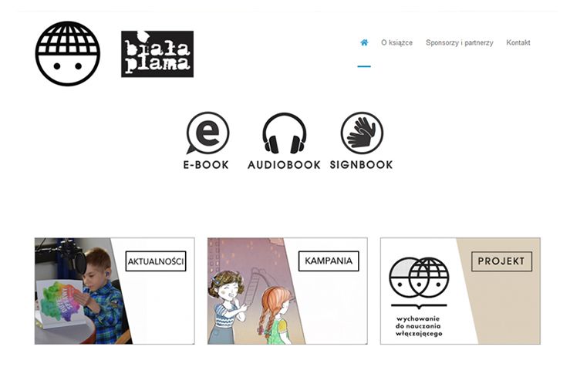This screenshot has height=367, width=570.
Task: Click the globe face logo
Action: (68, 53)
